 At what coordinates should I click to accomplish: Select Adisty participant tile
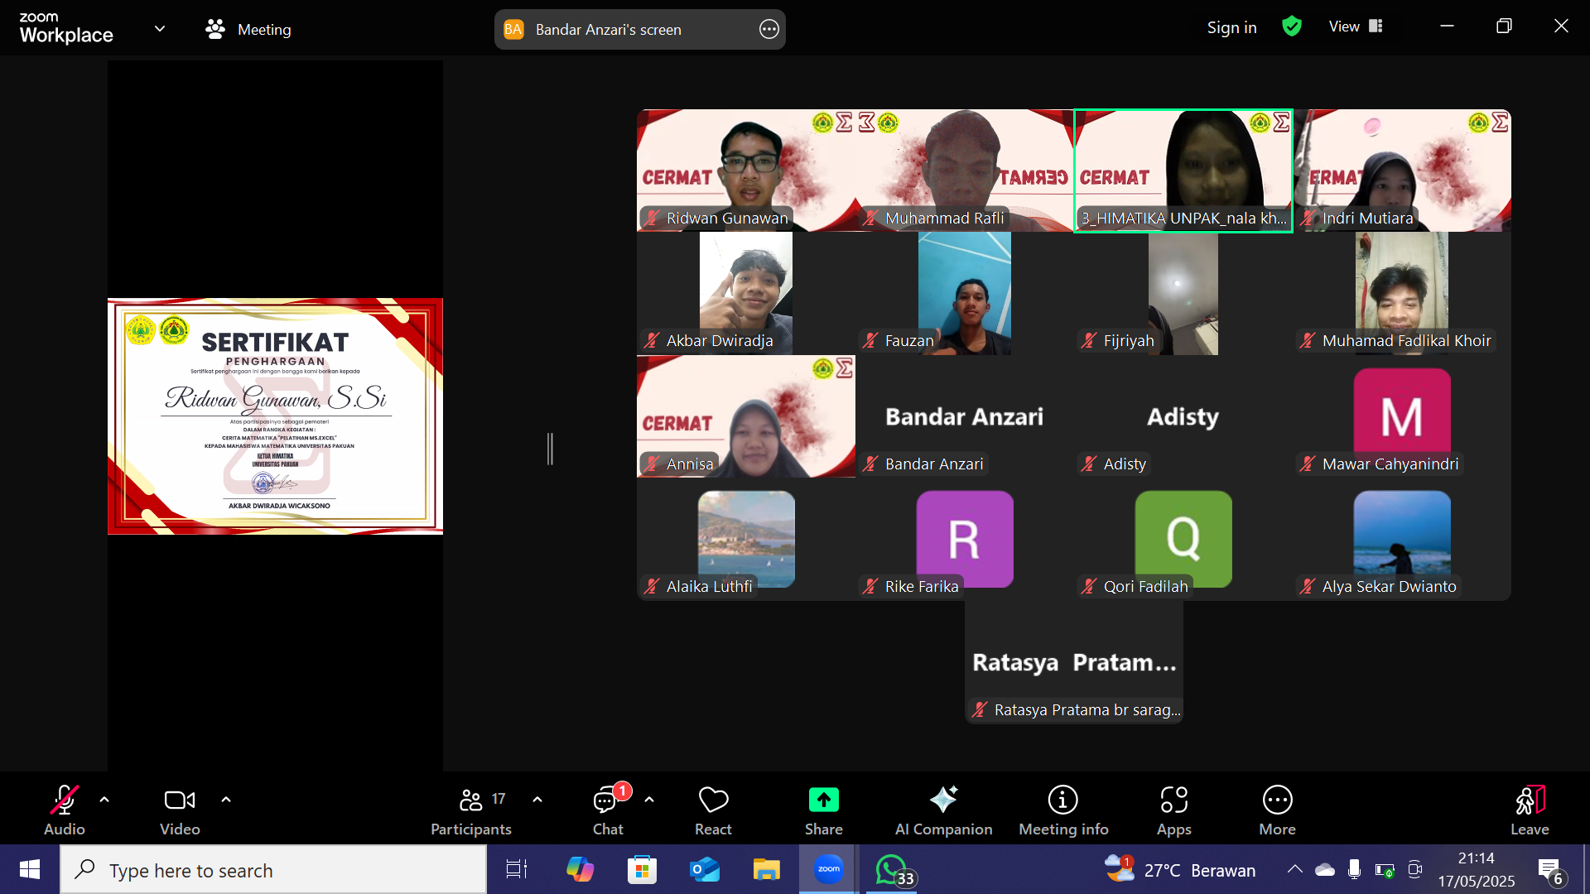point(1183,416)
